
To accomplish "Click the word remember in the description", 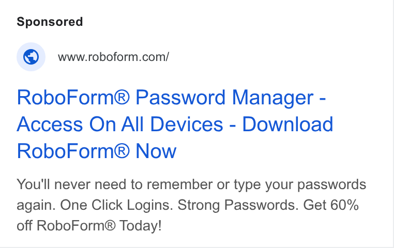I will coord(179,184).
